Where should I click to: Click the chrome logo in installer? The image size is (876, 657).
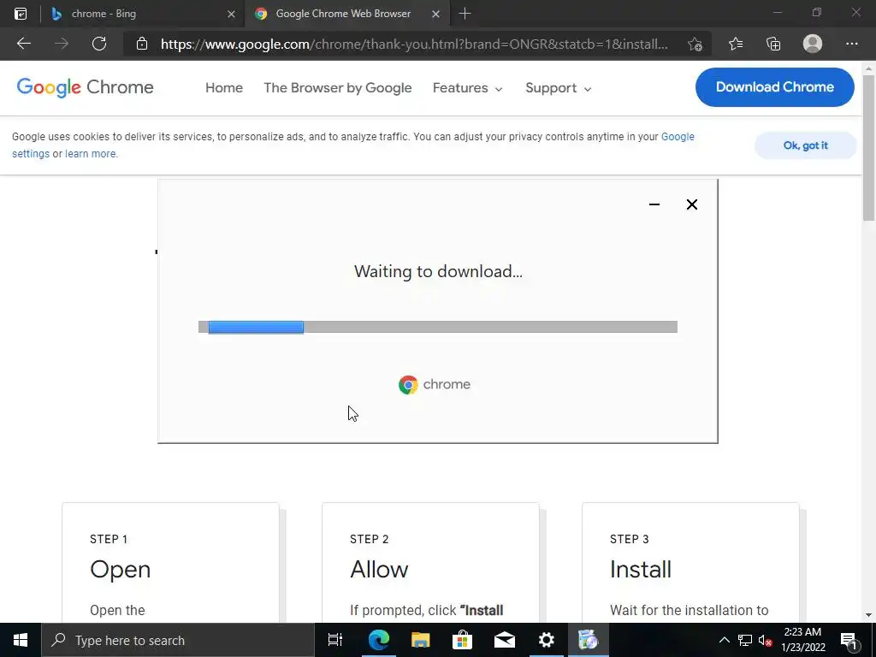[x=434, y=384]
